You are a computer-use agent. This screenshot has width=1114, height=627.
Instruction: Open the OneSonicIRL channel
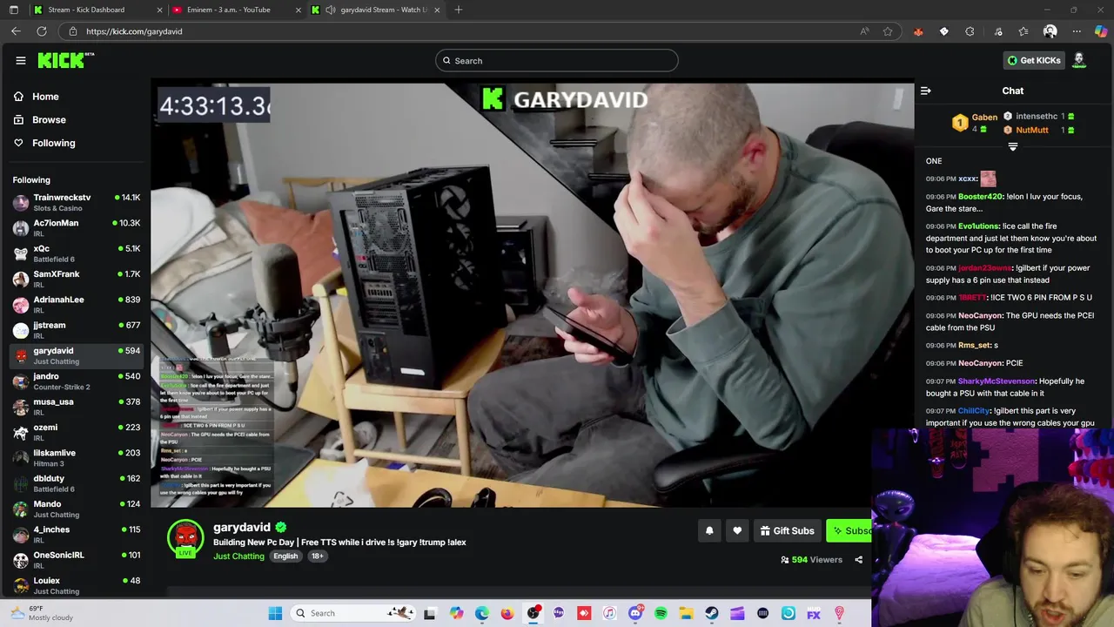pos(76,560)
